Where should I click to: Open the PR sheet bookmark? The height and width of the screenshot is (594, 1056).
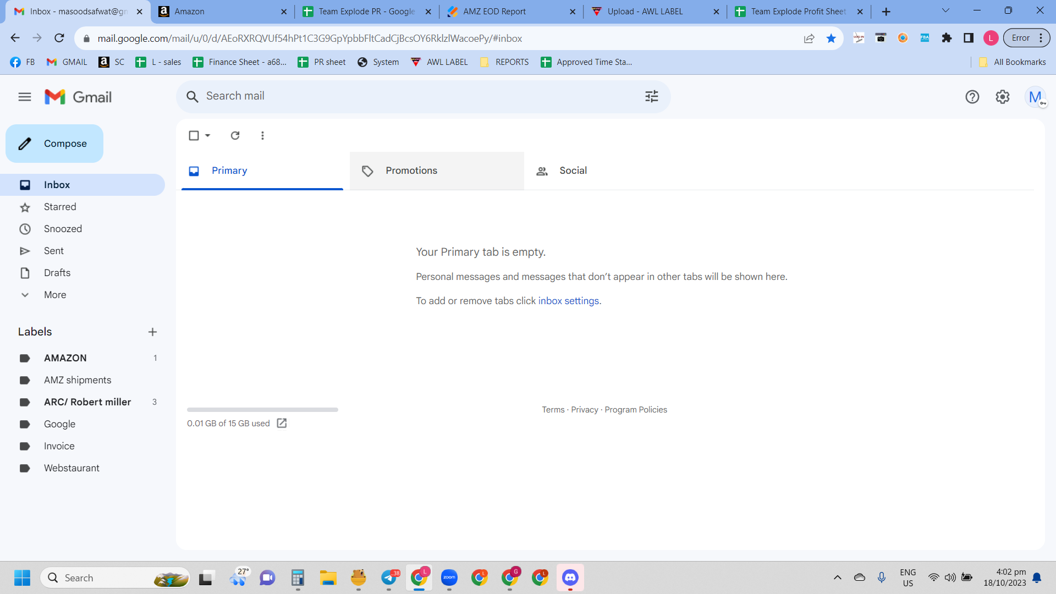click(x=322, y=62)
